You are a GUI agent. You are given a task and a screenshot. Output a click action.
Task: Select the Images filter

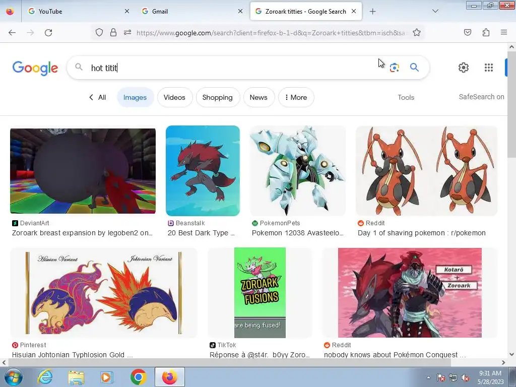tap(135, 97)
